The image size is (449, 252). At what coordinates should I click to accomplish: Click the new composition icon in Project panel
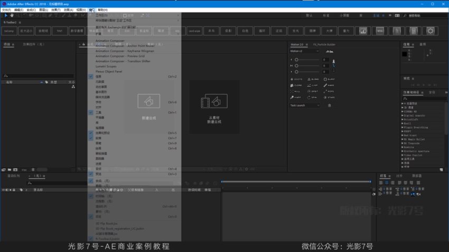[15, 169]
